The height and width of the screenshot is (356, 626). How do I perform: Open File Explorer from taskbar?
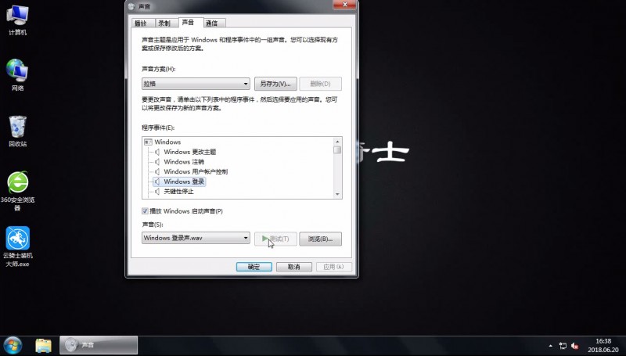tap(43, 345)
